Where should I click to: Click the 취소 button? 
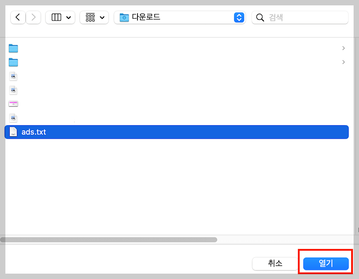pos(275,264)
